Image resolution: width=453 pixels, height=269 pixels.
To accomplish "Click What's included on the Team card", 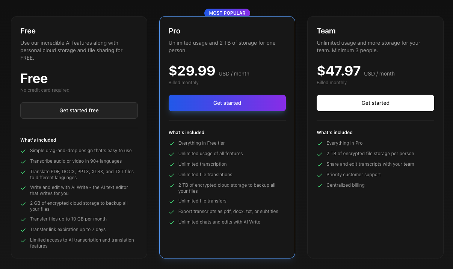I will point(334,132).
